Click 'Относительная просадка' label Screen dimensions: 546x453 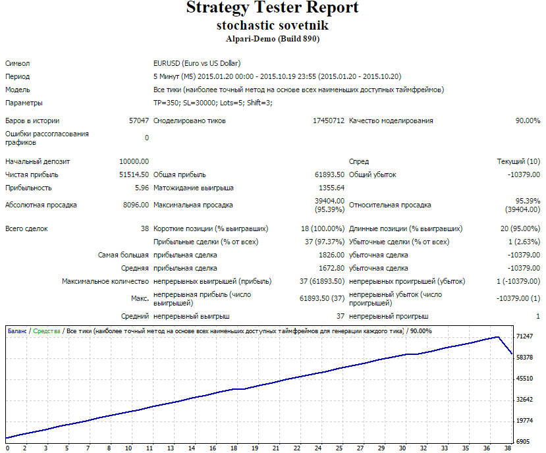coord(390,205)
